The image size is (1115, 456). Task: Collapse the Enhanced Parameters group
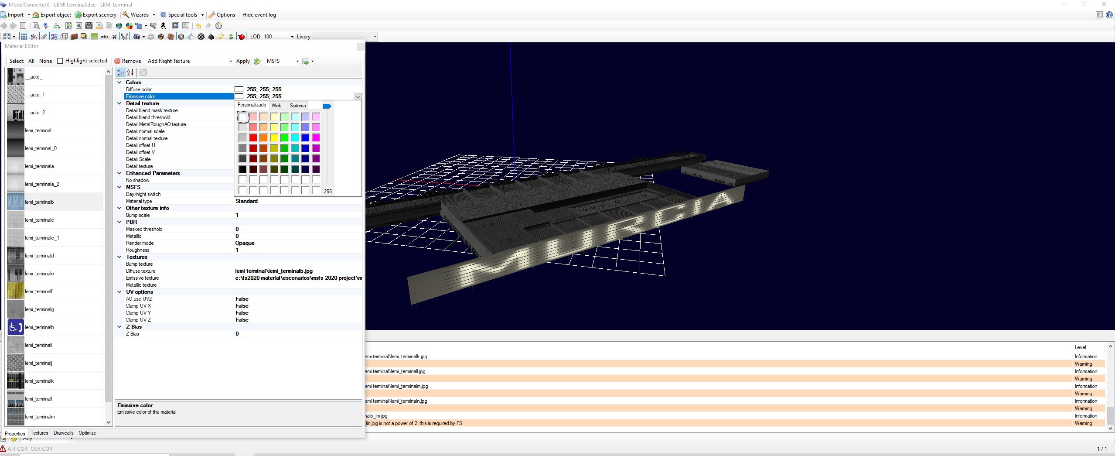[119, 173]
